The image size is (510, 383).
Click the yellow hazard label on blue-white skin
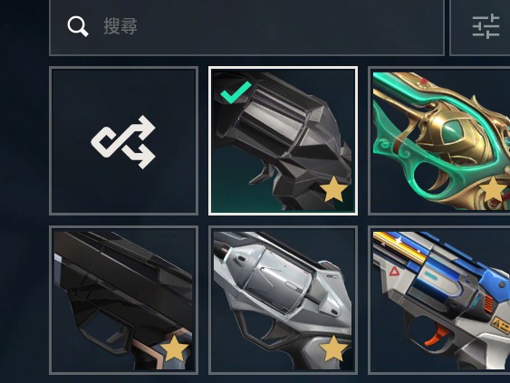click(x=500, y=325)
